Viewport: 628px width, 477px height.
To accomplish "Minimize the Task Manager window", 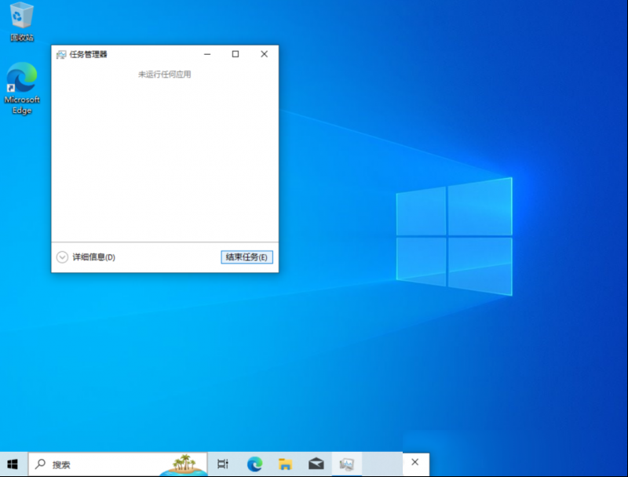I will pyautogui.click(x=207, y=54).
